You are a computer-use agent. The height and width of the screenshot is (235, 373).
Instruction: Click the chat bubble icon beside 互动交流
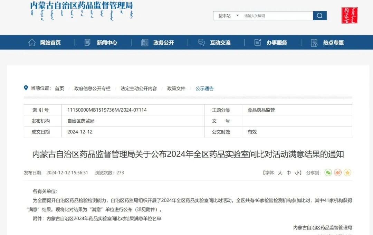point(201,43)
